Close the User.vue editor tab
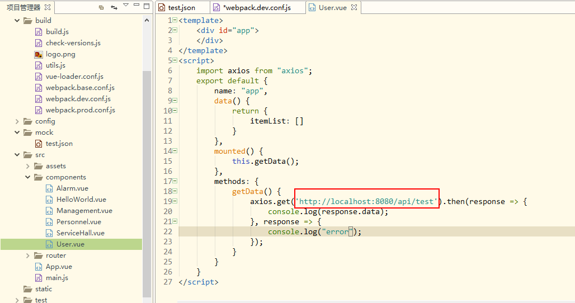 coord(354,7)
